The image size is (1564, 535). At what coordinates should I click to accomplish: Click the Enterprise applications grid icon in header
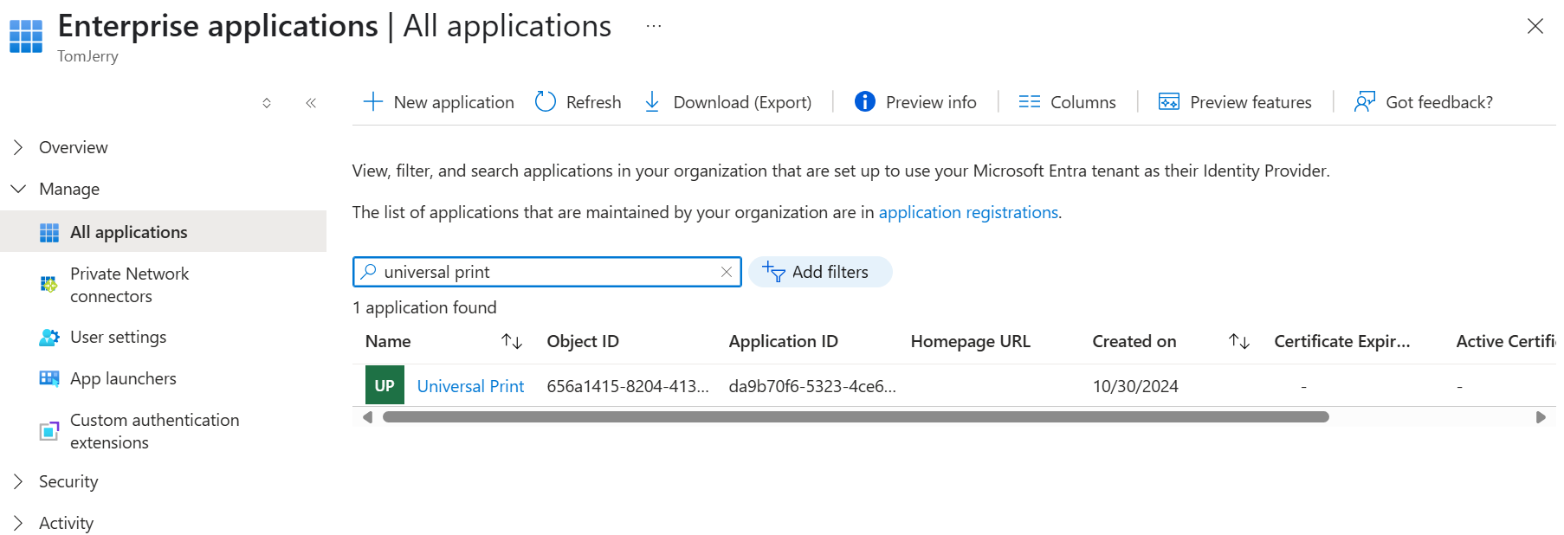(26, 36)
